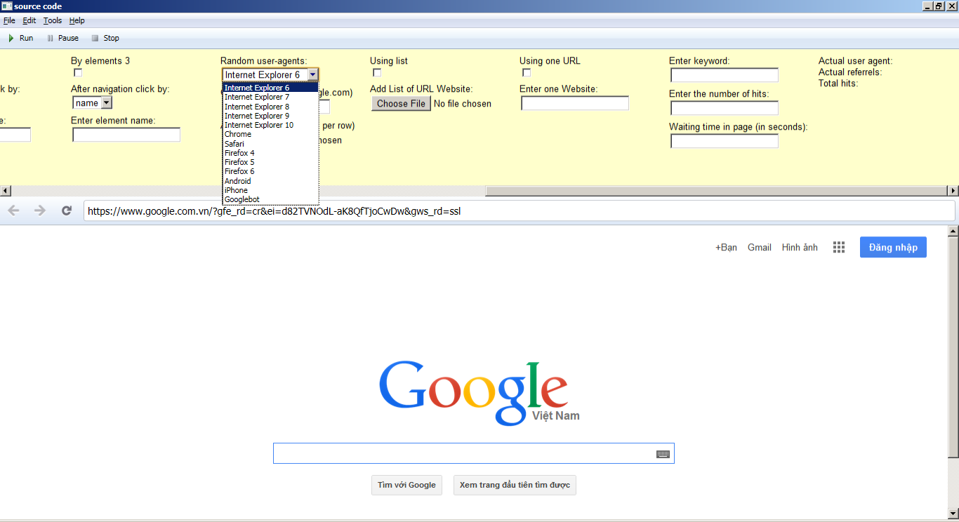959x522 pixels.
Task: Open the +Bạn link
Action: tap(726, 248)
